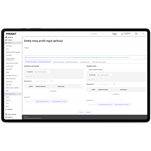Click the Zapisz button

point(89,112)
